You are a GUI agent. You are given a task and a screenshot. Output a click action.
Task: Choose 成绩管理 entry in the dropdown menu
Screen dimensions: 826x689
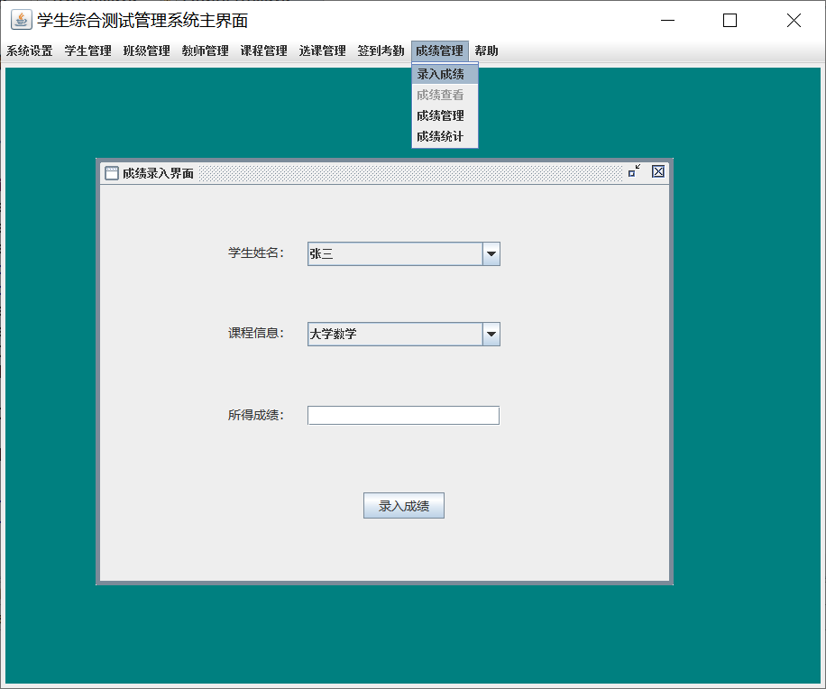(445, 115)
